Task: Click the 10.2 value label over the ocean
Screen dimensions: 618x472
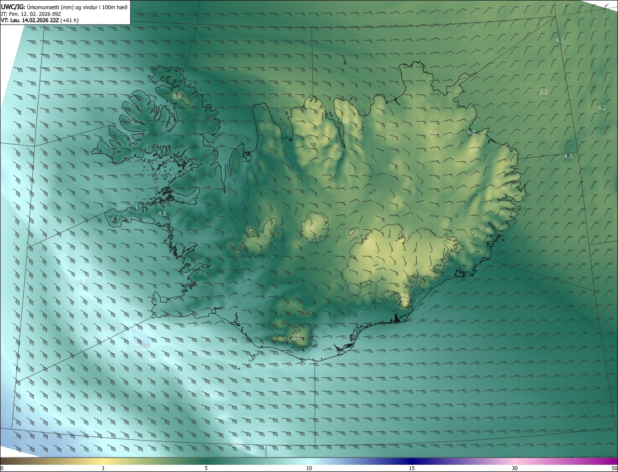Action: tap(82, 282)
